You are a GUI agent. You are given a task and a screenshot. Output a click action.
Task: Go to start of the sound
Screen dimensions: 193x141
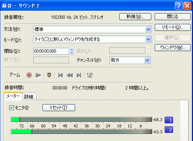coord(60,75)
